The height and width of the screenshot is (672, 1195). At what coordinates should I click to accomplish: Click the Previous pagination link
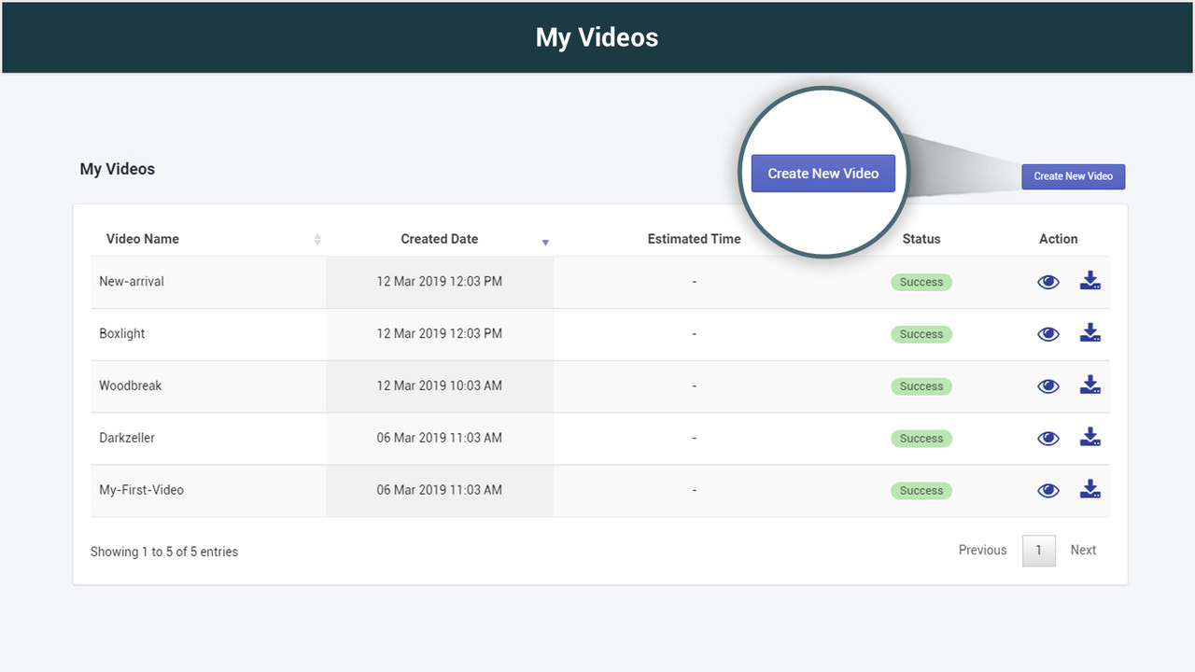[x=982, y=550]
